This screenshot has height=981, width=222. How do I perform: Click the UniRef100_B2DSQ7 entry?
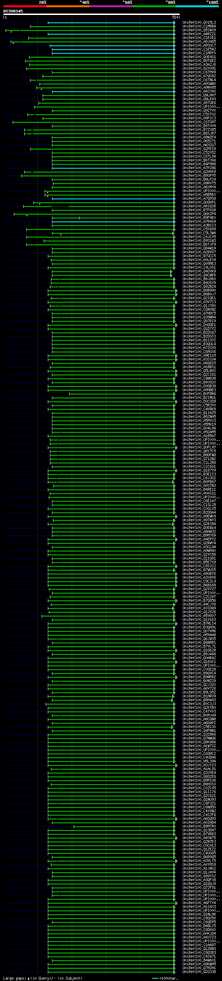pos(199,332)
